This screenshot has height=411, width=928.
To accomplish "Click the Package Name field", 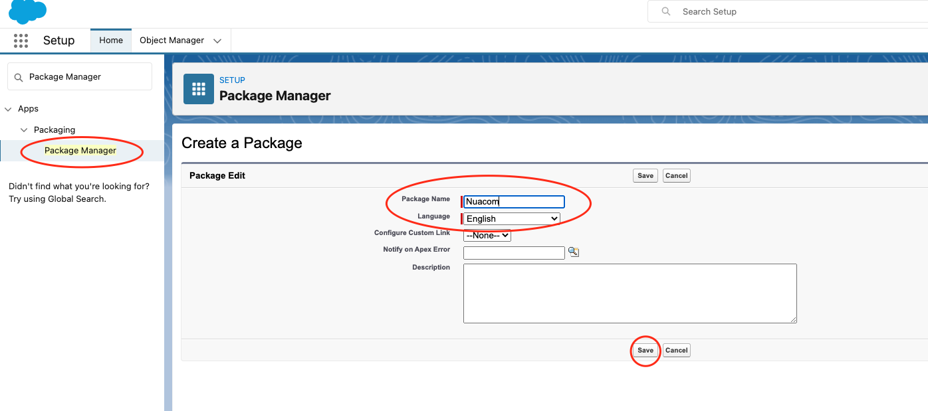I will click(x=514, y=202).
